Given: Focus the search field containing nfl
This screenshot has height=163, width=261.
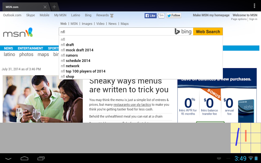Looking at the screenshot, I should pyautogui.click(x=116, y=32).
